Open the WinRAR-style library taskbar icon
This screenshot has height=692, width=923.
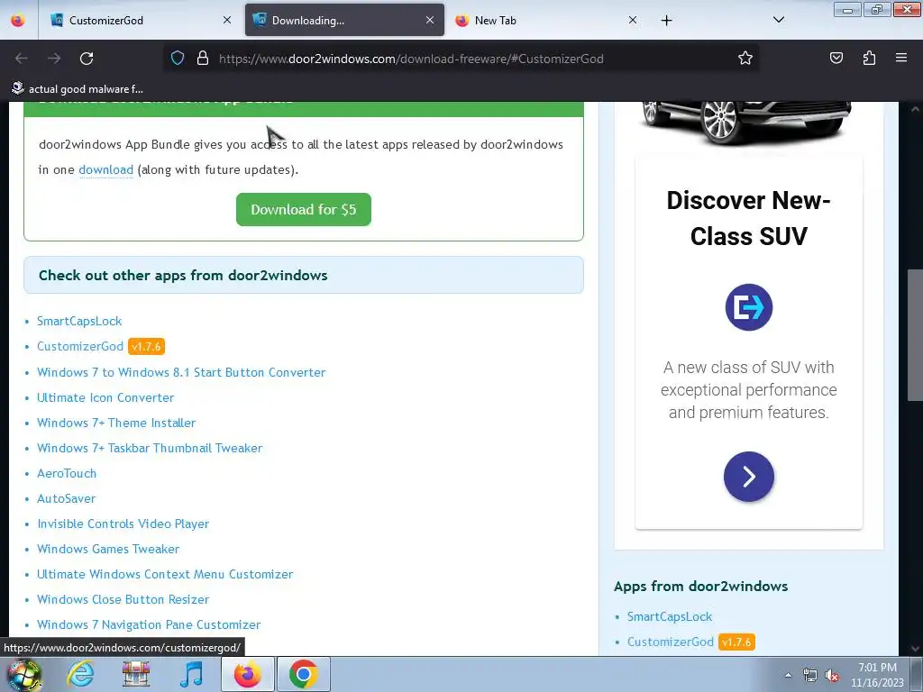[x=136, y=674]
